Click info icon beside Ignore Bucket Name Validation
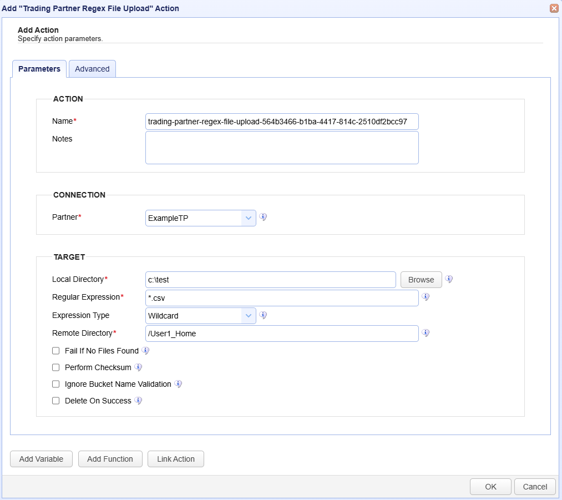Image resolution: width=562 pixels, height=500 pixels. 178,384
